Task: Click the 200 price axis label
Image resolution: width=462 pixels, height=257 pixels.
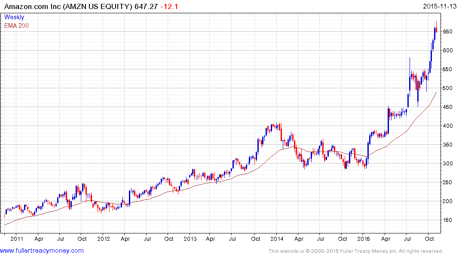Action: pos(447,201)
